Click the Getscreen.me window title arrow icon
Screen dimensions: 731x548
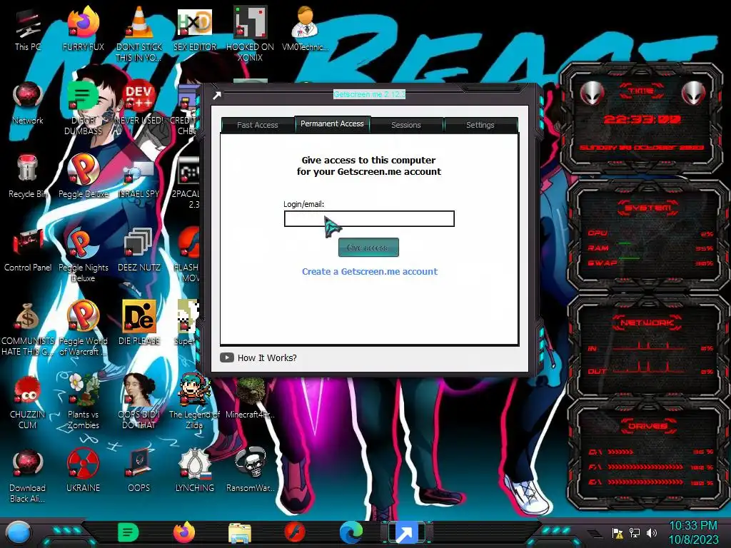(217, 96)
